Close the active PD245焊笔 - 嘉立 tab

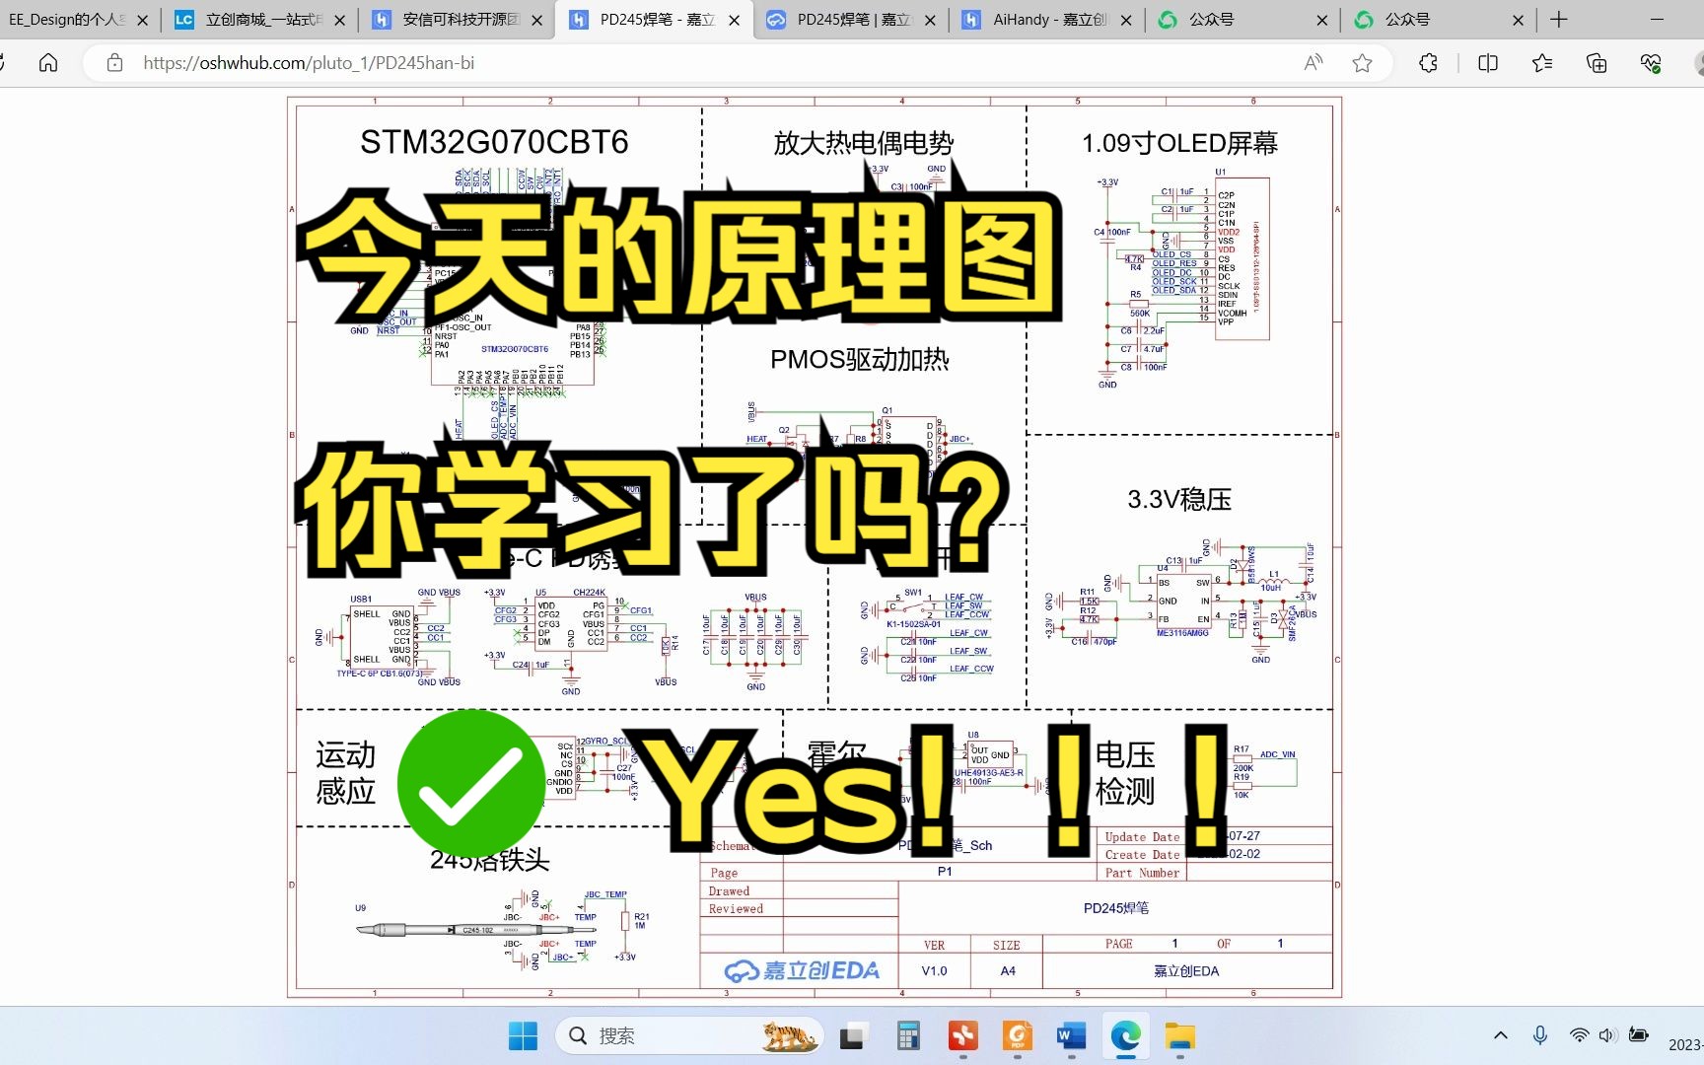pyautogui.click(x=734, y=20)
